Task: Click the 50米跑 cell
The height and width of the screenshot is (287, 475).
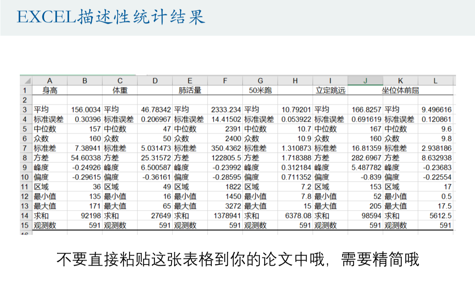Action: point(260,90)
